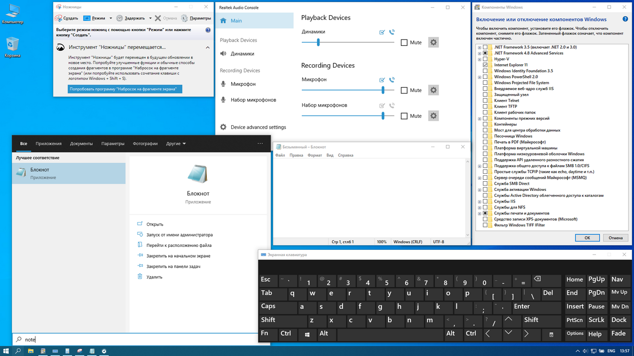634x356 pixels.
Task: Check the Клиент TFTP component box
Action: [485, 106]
